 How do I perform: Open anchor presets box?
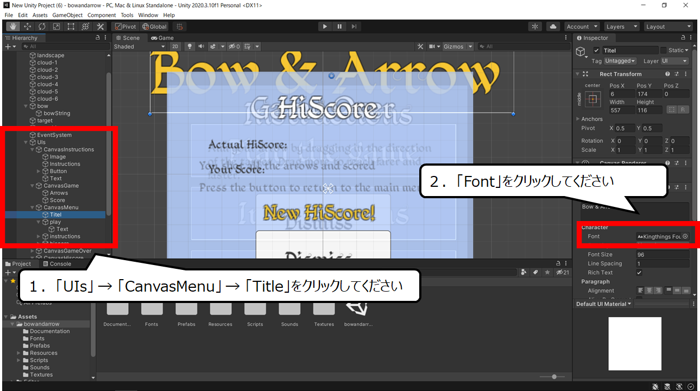tap(592, 99)
